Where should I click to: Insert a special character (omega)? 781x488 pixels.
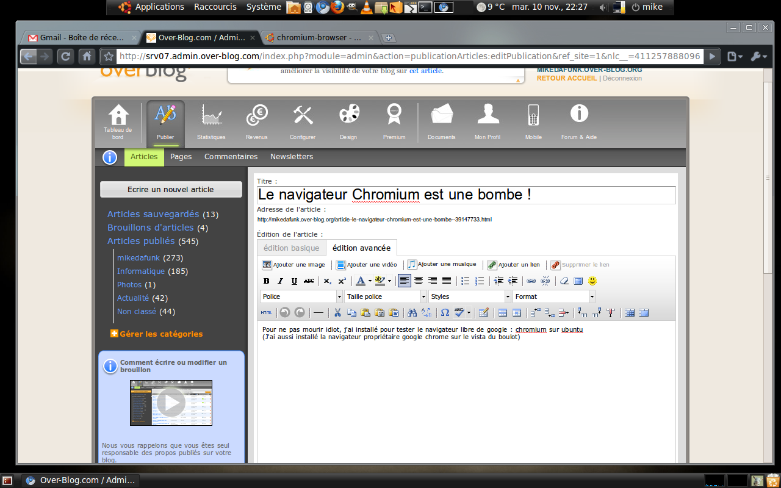[445, 313]
